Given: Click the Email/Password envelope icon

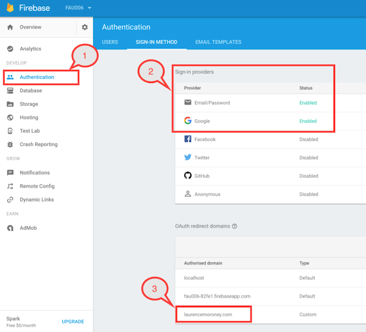Looking at the screenshot, I should pos(188,102).
